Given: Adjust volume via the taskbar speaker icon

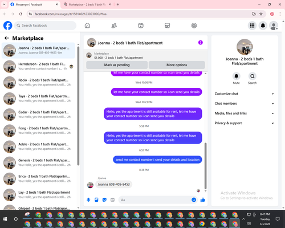Looking at the screenshot, I should [249, 223].
